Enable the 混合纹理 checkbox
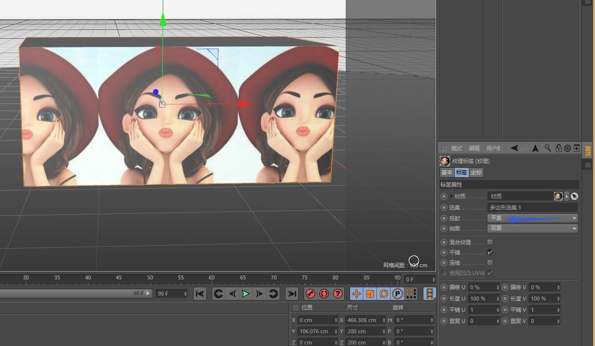 point(490,242)
